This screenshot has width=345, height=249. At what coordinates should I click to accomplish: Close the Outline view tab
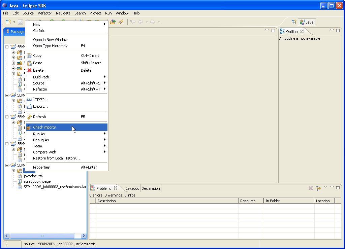302,31
